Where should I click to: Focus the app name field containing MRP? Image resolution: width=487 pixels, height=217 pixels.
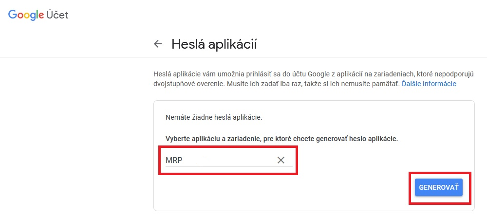[x=229, y=160]
